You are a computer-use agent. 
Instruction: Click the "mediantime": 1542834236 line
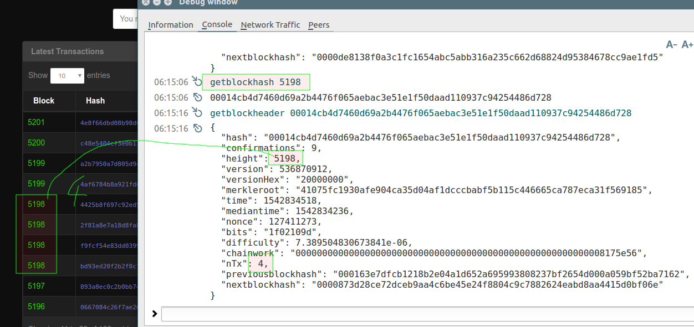(x=287, y=211)
